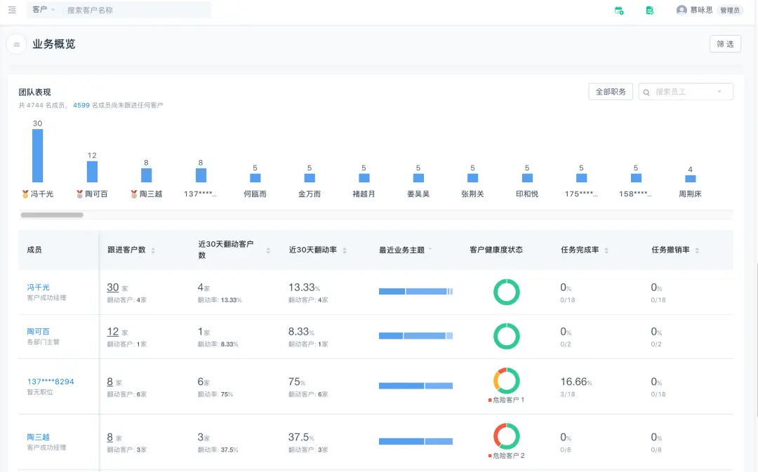Viewport: 758px width, 472px height.
Task: Click the 75% turnover rate value
Action: pos(296,382)
